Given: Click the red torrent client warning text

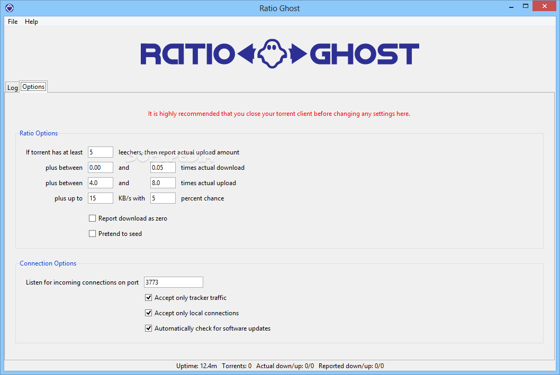Looking at the screenshot, I should coord(279,114).
